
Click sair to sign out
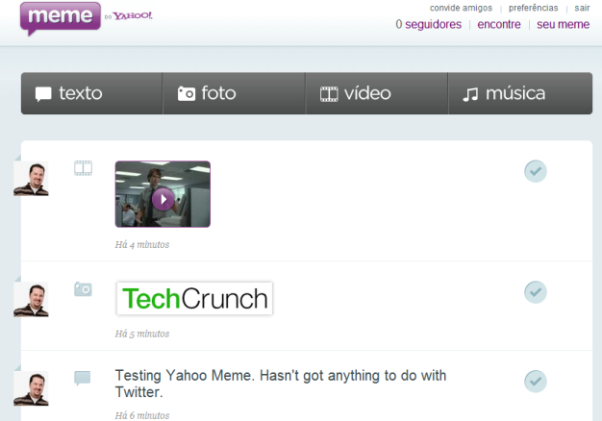tap(582, 8)
